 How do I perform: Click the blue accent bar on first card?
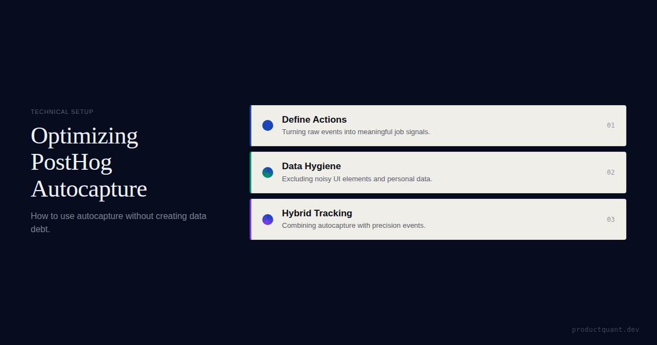tap(251, 126)
